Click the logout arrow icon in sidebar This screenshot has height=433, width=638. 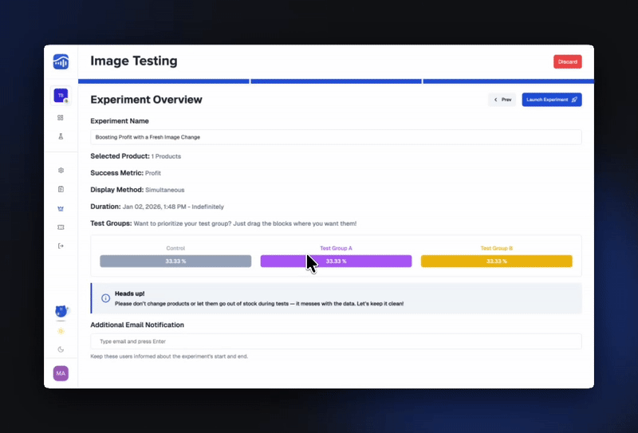[61, 246]
